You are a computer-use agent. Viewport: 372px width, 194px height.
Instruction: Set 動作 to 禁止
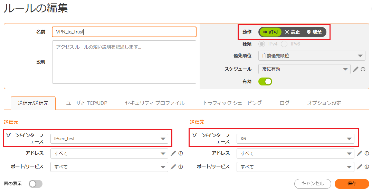[x=292, y=32]
